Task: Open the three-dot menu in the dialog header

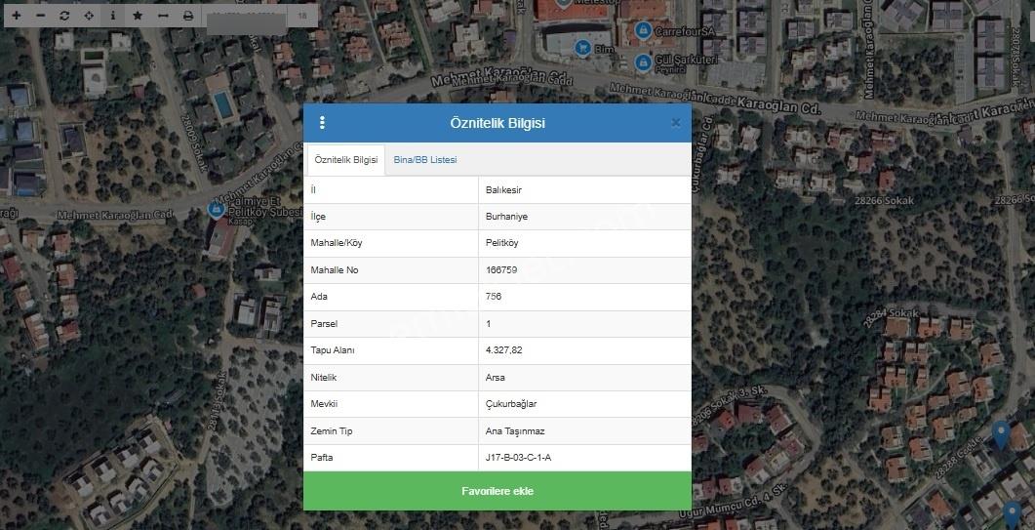Action: (x=322, y=123)
